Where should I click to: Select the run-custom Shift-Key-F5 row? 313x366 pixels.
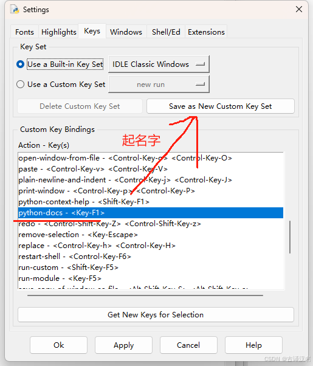pos(151,268)
